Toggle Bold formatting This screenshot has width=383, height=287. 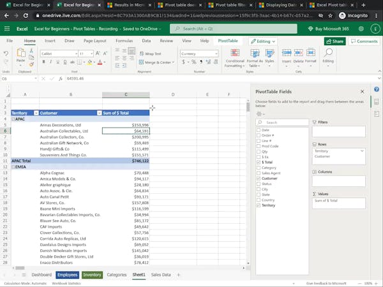[x=43, y=62]
